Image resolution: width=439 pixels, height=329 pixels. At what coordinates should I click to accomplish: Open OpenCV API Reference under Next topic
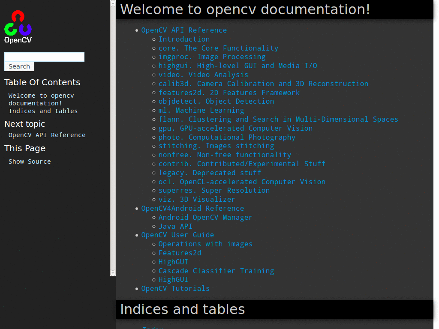47,135
